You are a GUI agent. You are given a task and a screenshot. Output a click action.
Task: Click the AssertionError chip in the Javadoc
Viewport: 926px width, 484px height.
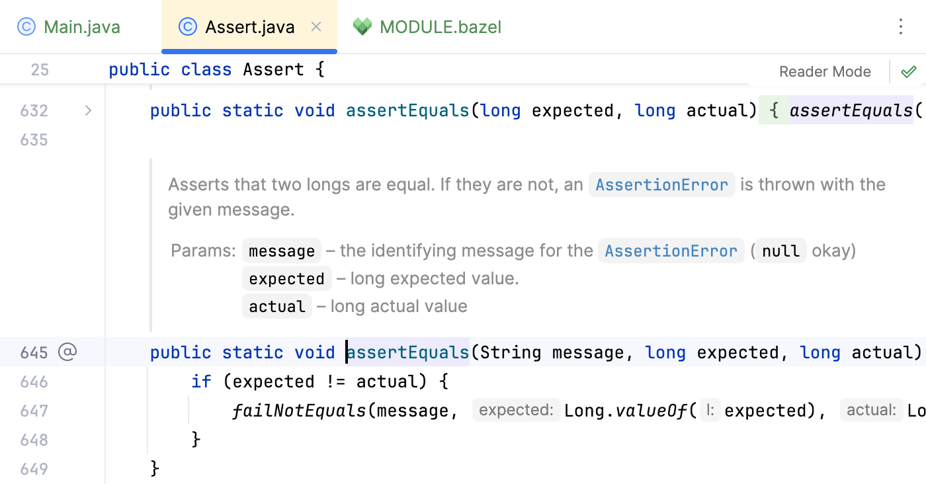click(661, 184)
